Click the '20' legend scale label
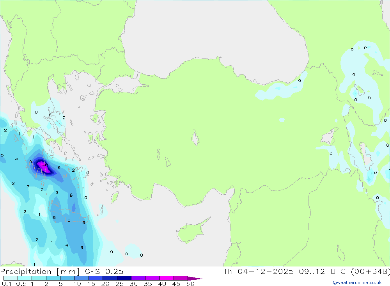 point(105,284)
